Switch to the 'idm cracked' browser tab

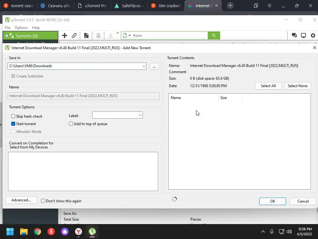tap(166, 6)
